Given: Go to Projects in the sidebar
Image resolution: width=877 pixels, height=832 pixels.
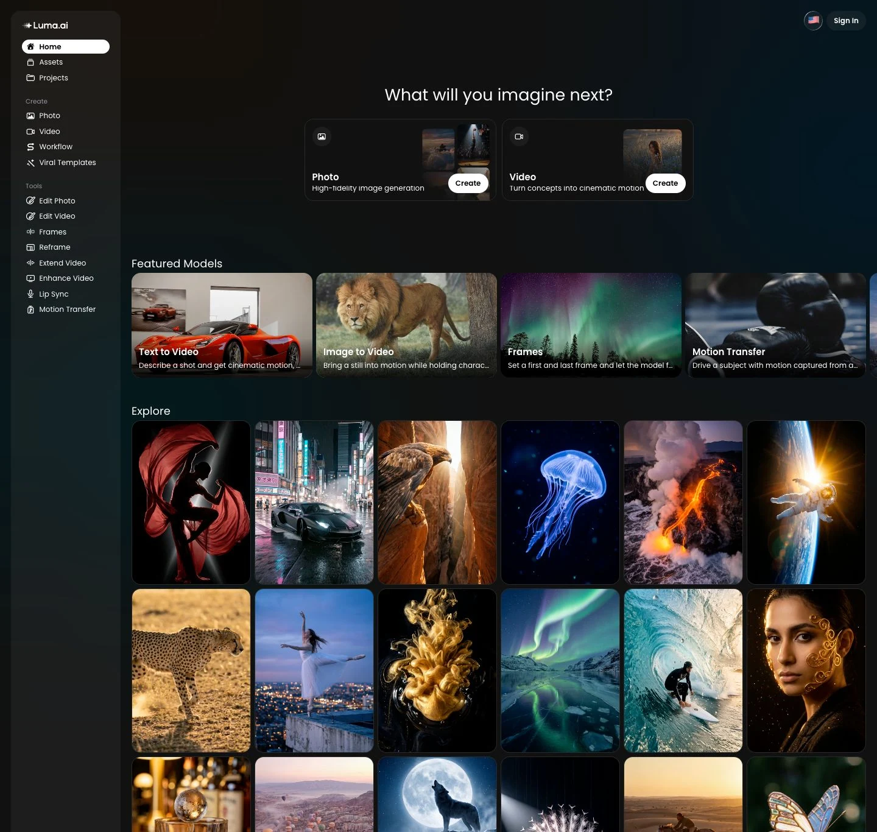Looking at the screenshot, I should point(66,78).
